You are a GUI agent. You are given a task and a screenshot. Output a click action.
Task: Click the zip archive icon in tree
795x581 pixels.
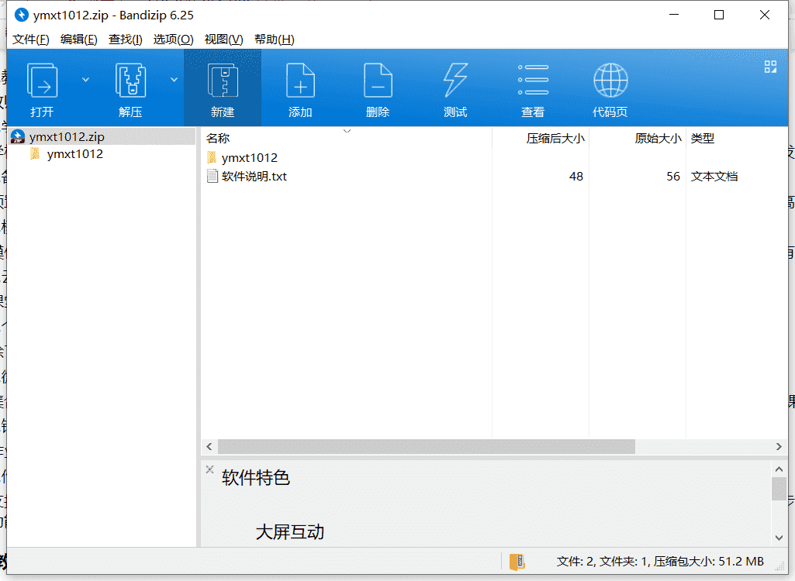tap(18, 136)
